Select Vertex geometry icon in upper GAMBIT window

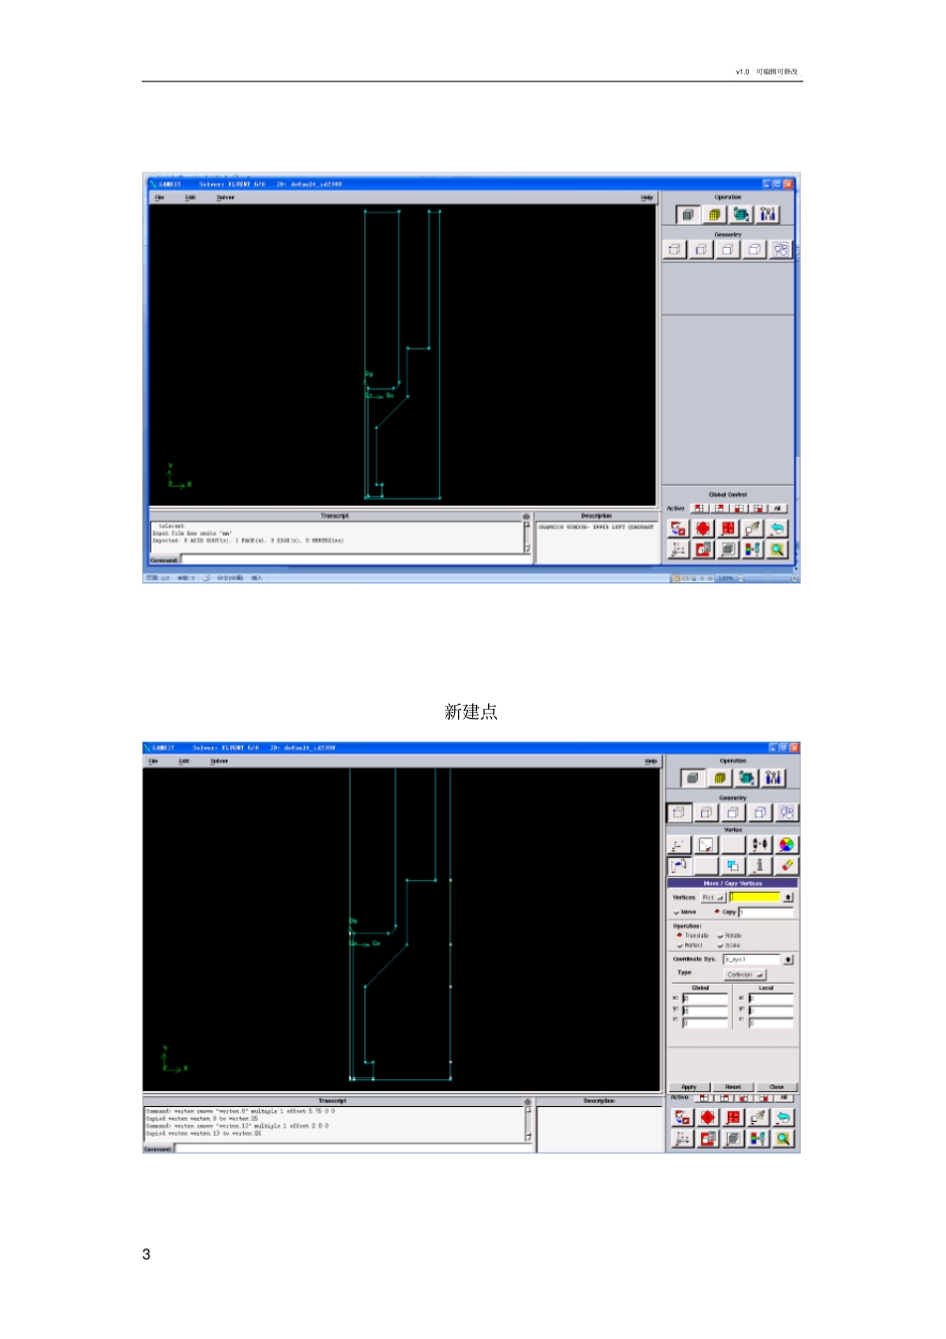(x=674, y=249)
